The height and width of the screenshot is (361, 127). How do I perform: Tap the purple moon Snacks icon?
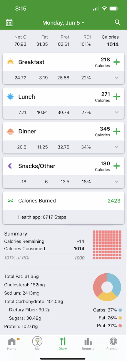click(10, 166)
